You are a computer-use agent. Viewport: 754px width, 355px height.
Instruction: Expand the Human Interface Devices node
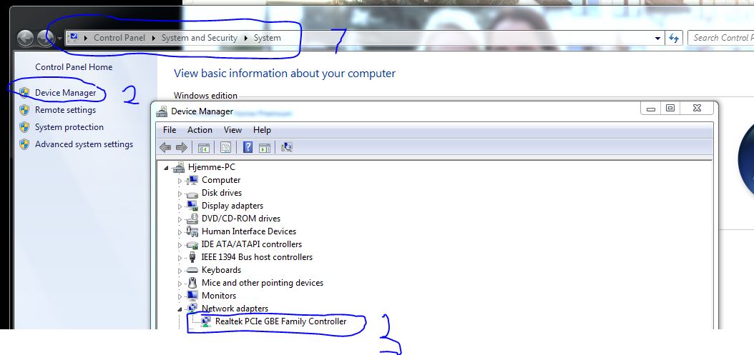pos(180,232)
